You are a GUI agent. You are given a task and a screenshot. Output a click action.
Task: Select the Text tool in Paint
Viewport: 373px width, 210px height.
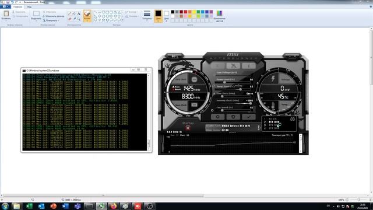coord(79,13)
